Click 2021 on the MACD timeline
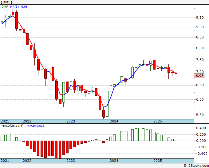The image size is (209, 168). coord(5,161)
